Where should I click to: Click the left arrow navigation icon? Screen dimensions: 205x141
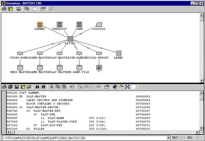tap(86, 87)
